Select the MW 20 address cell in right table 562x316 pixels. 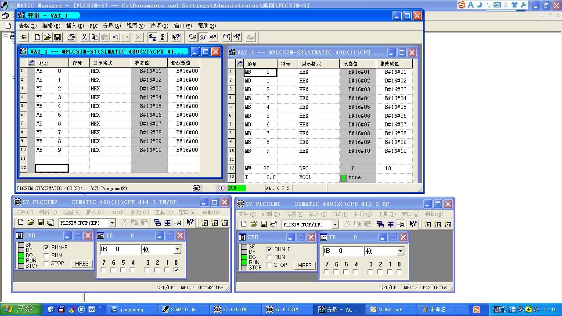pyautogui.click(x=260, y=169)
